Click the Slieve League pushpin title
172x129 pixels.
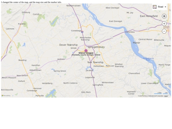(86, 53)
